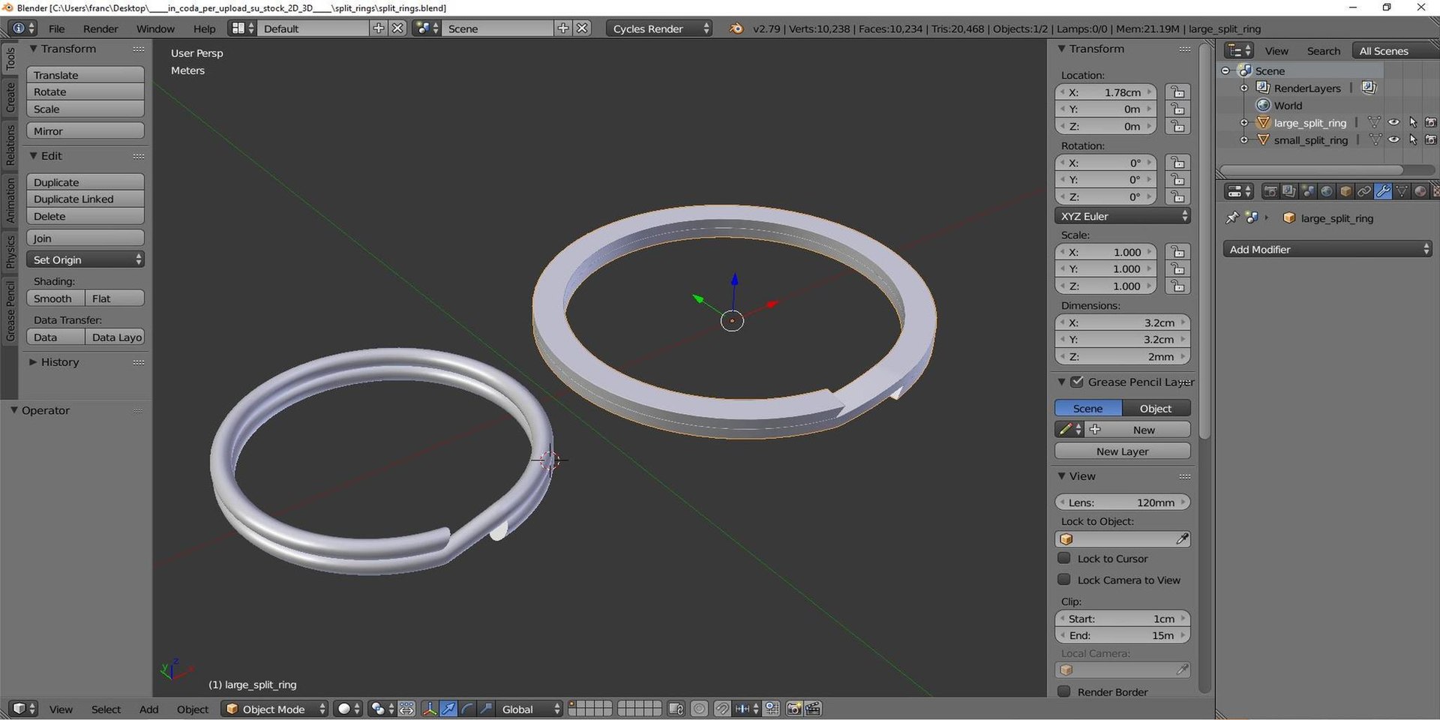Screen dimensions: 1440x720
Task: Open the Render properties tab (camera icon)
Action: (x=1270, y=191)
